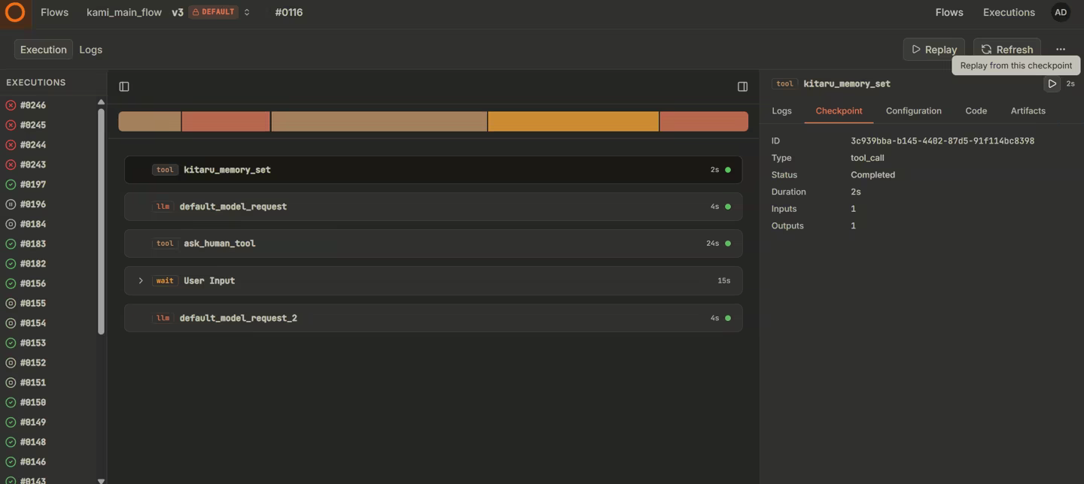Screen dimensions: 1084x484
Task: Expand the User Input wait step
Action: tap(141, 280)
